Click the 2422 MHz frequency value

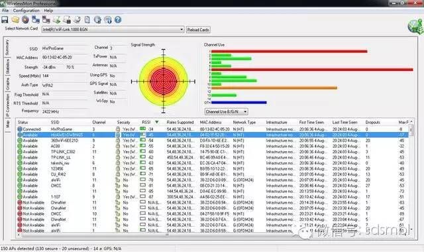pyautogui.click(x=50, y=111)
